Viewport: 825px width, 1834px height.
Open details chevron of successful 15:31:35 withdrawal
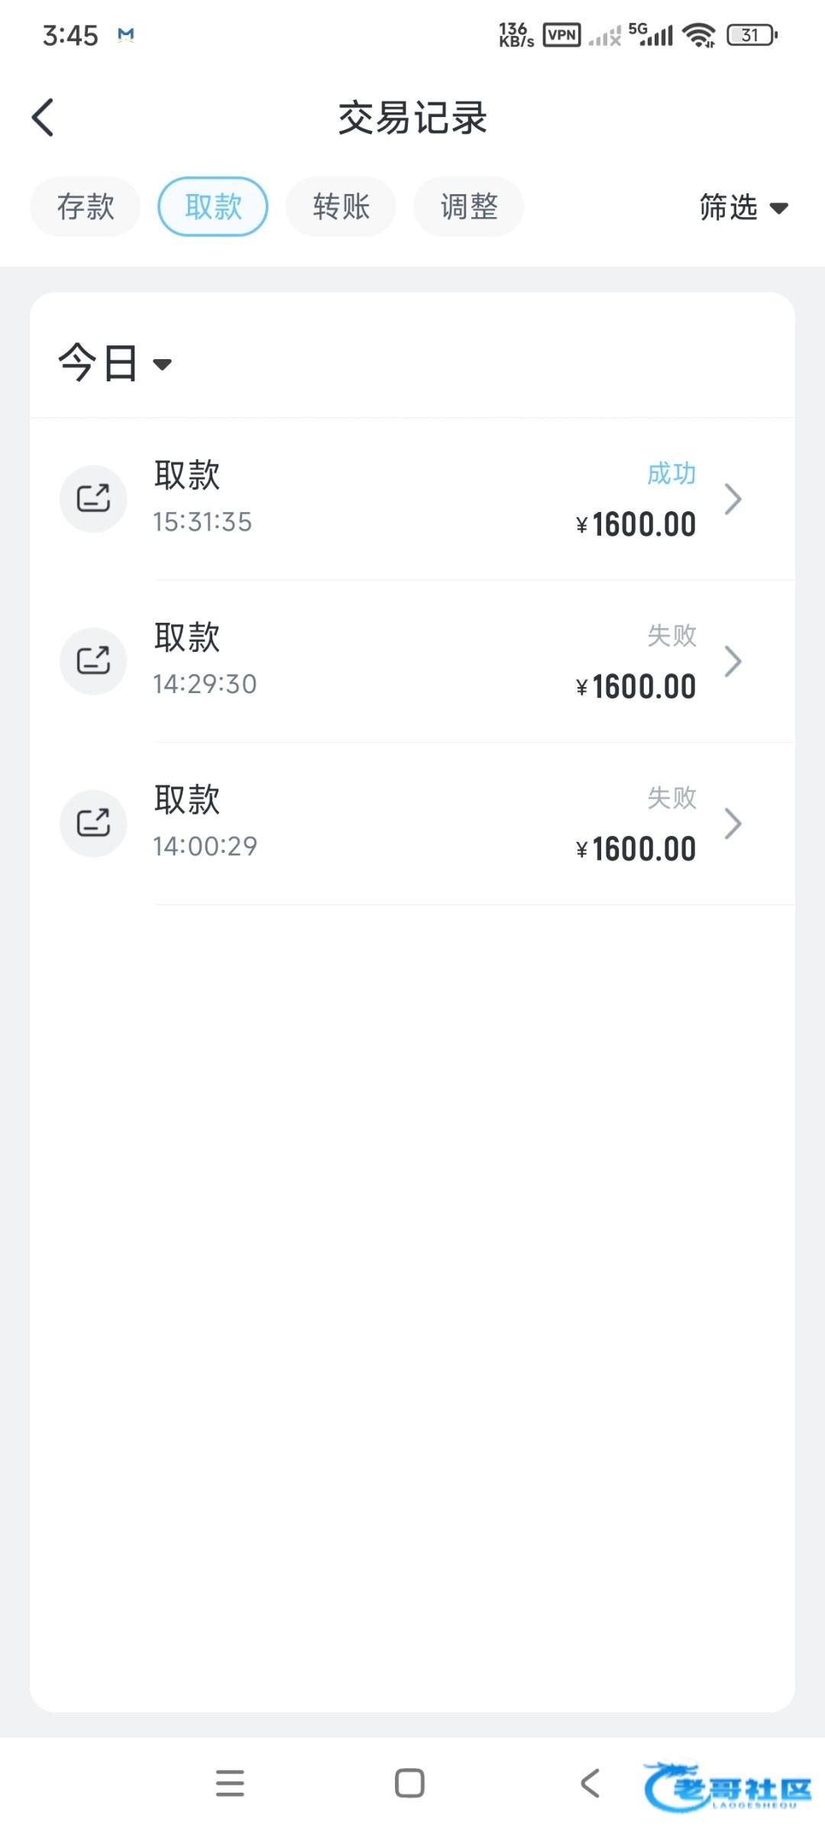point(733,499)
